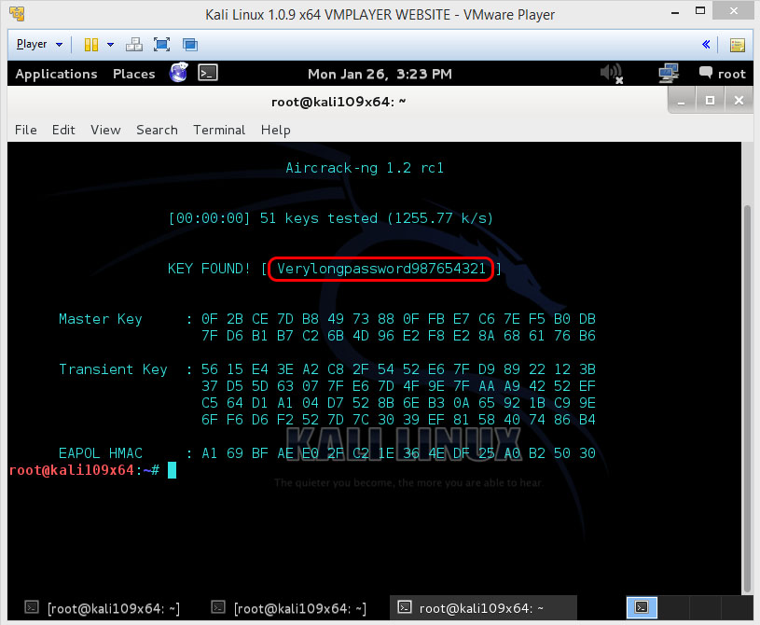Switch to first taskbar terminal window
Screen dimensions: 760x625
(103, 608)
